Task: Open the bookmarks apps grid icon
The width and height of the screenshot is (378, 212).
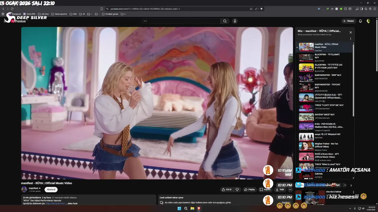Action: coord(3,14)
